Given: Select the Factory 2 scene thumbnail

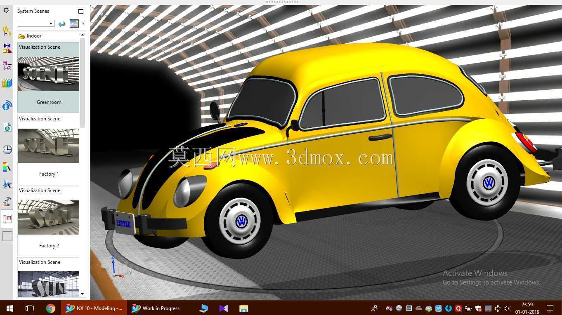Looking at the screenshot, I should click(48, 217).
